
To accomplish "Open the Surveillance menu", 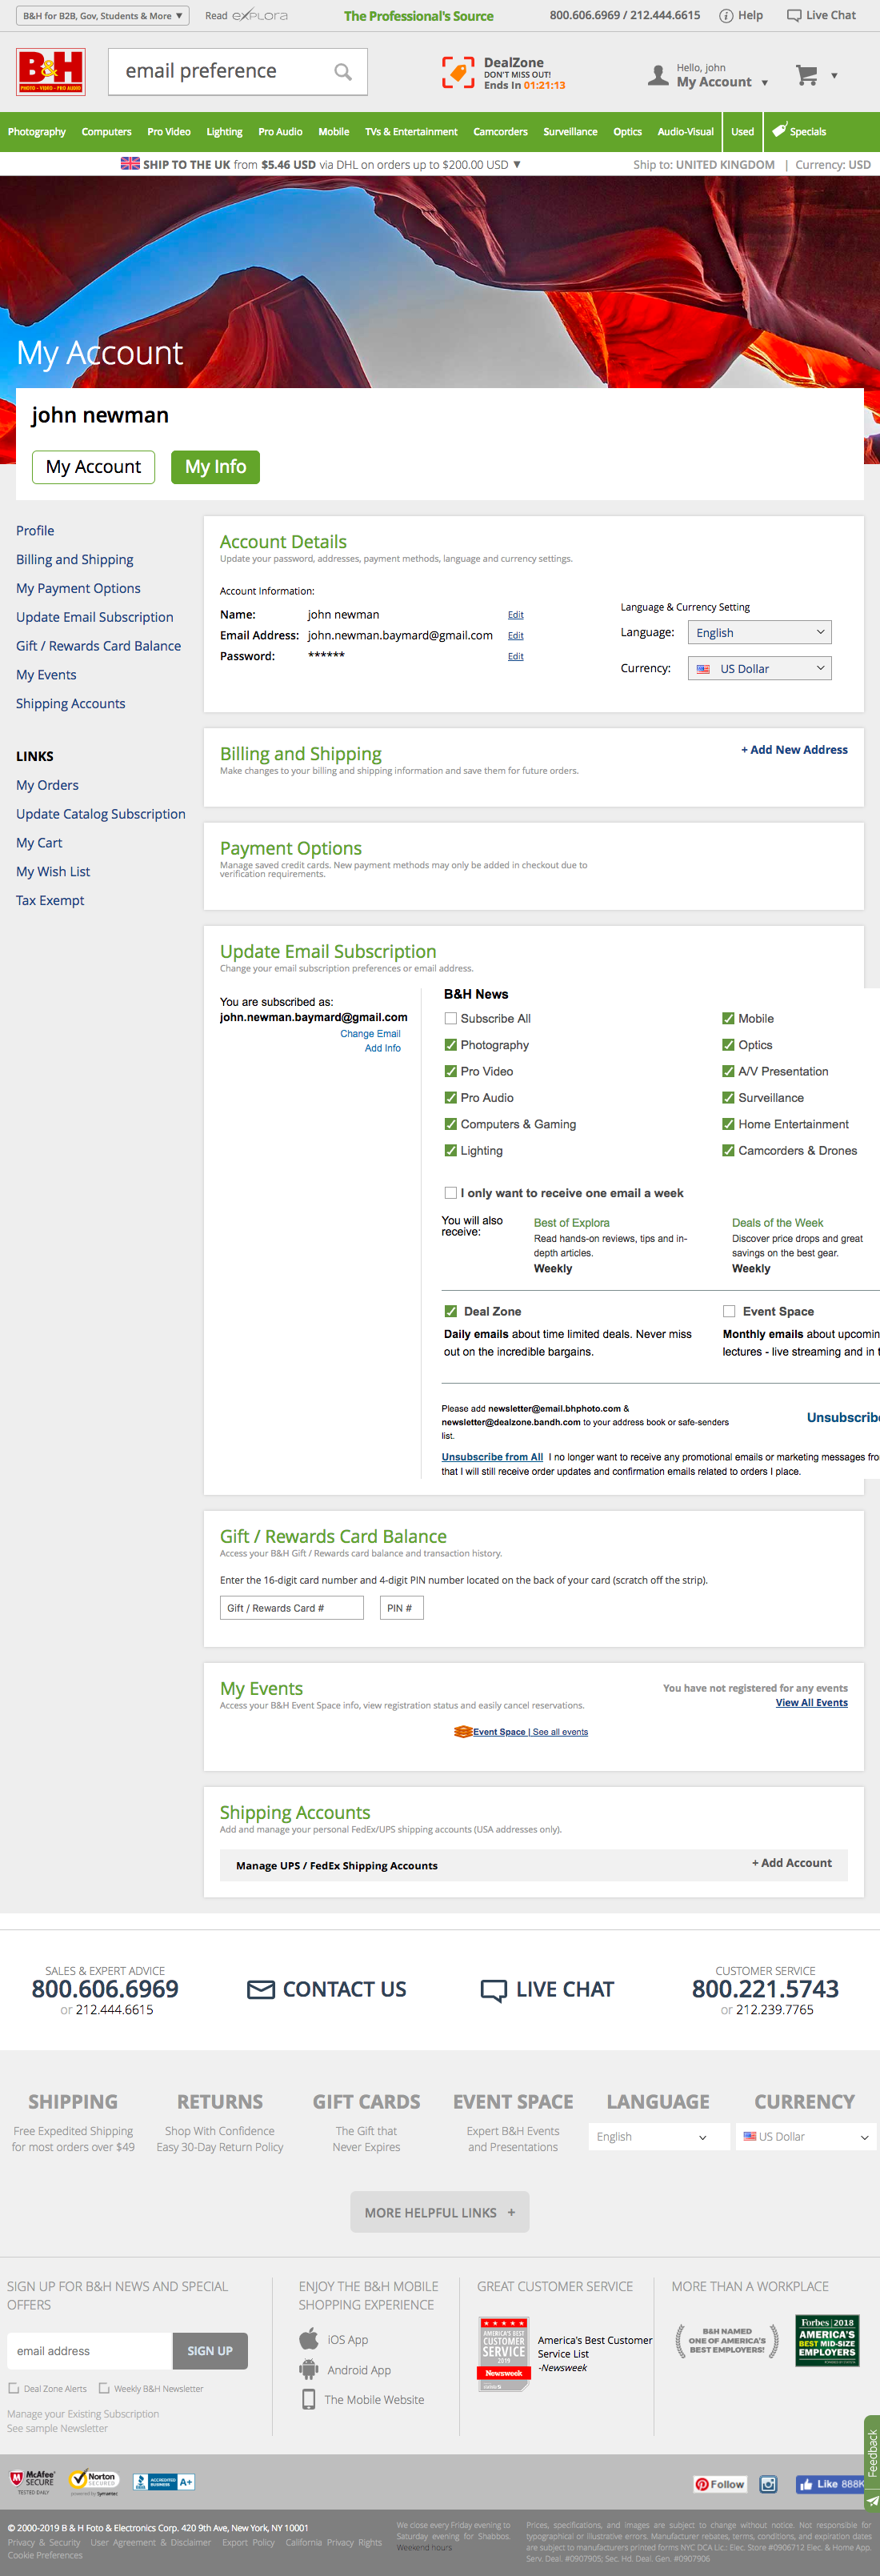I will point(570,131).
